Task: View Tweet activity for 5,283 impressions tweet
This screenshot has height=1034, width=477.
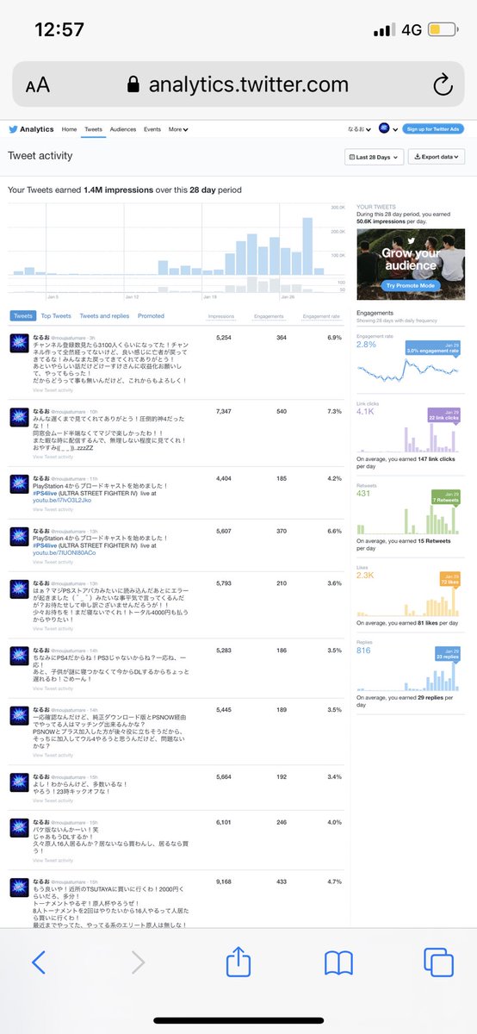Action: coord(53,688)
